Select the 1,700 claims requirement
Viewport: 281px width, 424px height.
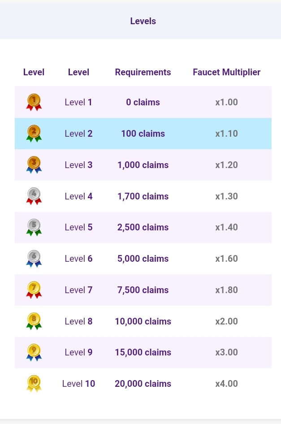[143, 196]
